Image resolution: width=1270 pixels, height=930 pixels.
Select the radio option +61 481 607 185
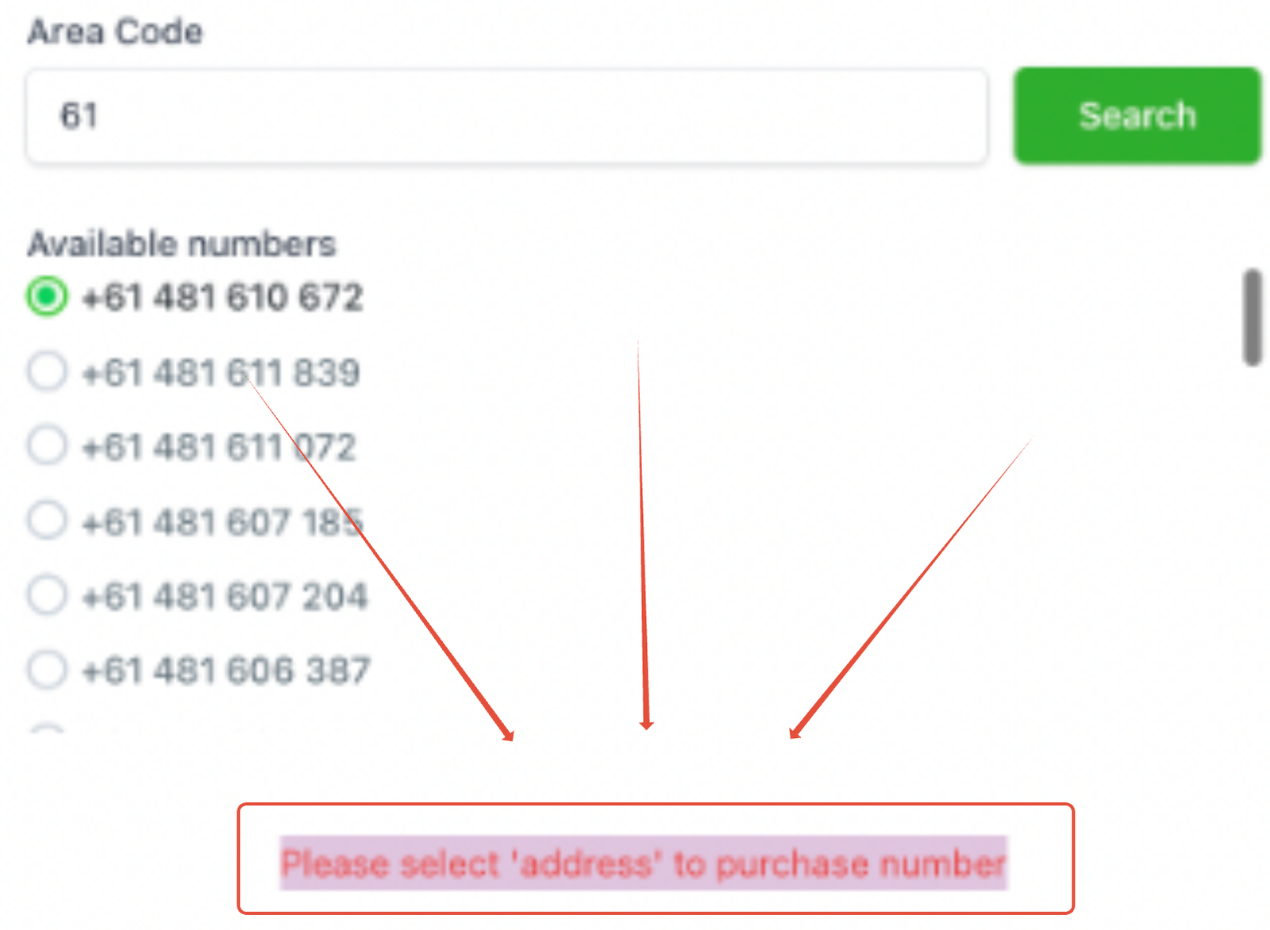(47, 521)
